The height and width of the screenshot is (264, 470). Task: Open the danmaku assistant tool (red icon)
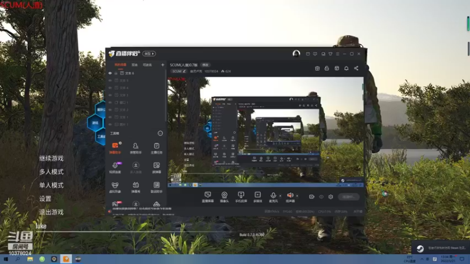click(115, 148)
